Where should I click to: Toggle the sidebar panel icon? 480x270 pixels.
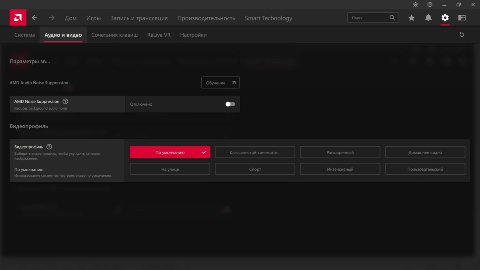click(x=462, y=18)
